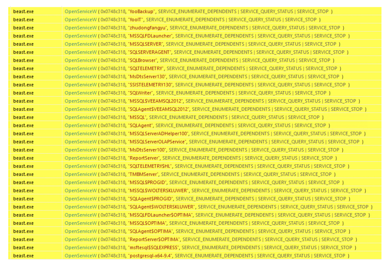The width and height of the screenshot is (392, 265).
Task: Click the "SQLAgent$WOLTERSKLUWER" service string
Action: pos(162,207)
